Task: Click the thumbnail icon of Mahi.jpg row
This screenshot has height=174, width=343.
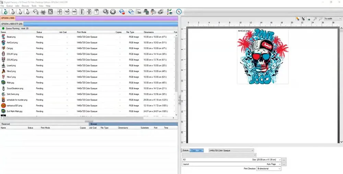Action: click(3, 83)
